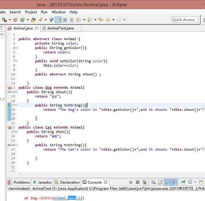The height and width of the screenshot is (201, 205).
Task: Toggle Show Console on Standard Error
Action: coord(174,182)
